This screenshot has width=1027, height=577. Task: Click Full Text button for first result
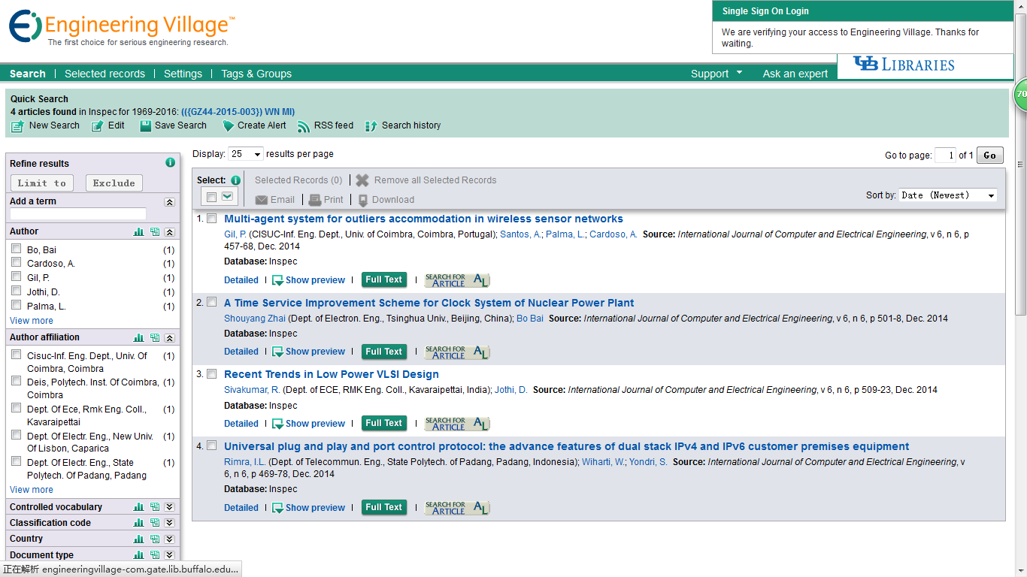[x=384, y=279]
